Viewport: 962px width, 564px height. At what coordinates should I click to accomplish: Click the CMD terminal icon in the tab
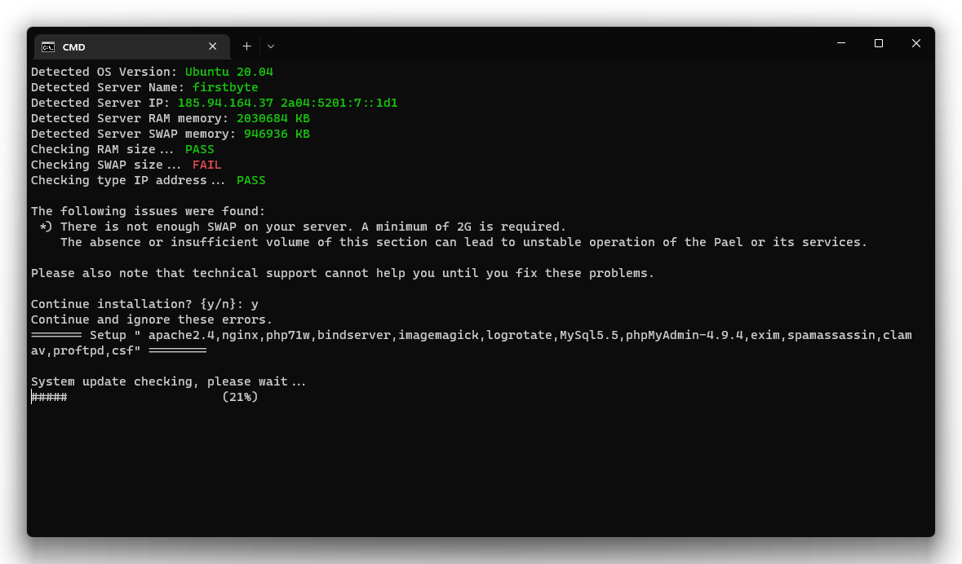click(x=48, y=46)
